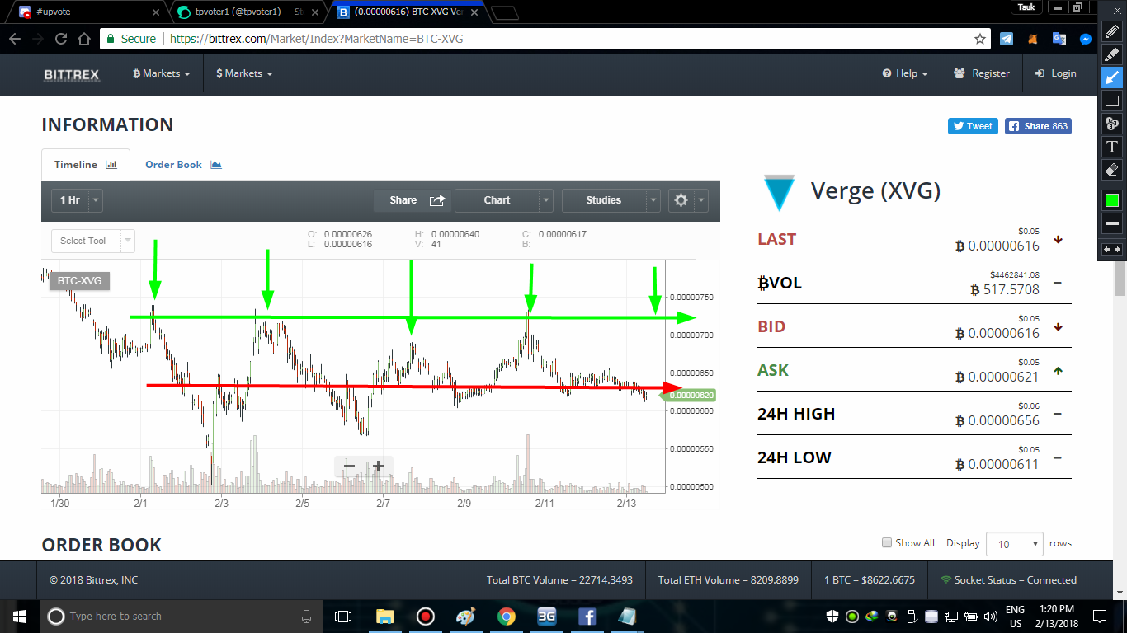This screenshot has width=1127, height=633.
Task: Open the Messenger browser extension
Action: click(x=1086, y=39)
